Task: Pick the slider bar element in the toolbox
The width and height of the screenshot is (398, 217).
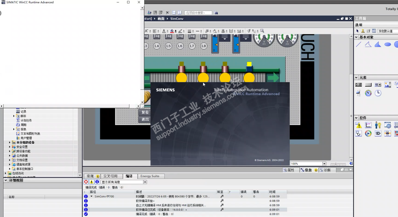Action: click(x=358, y=93)
